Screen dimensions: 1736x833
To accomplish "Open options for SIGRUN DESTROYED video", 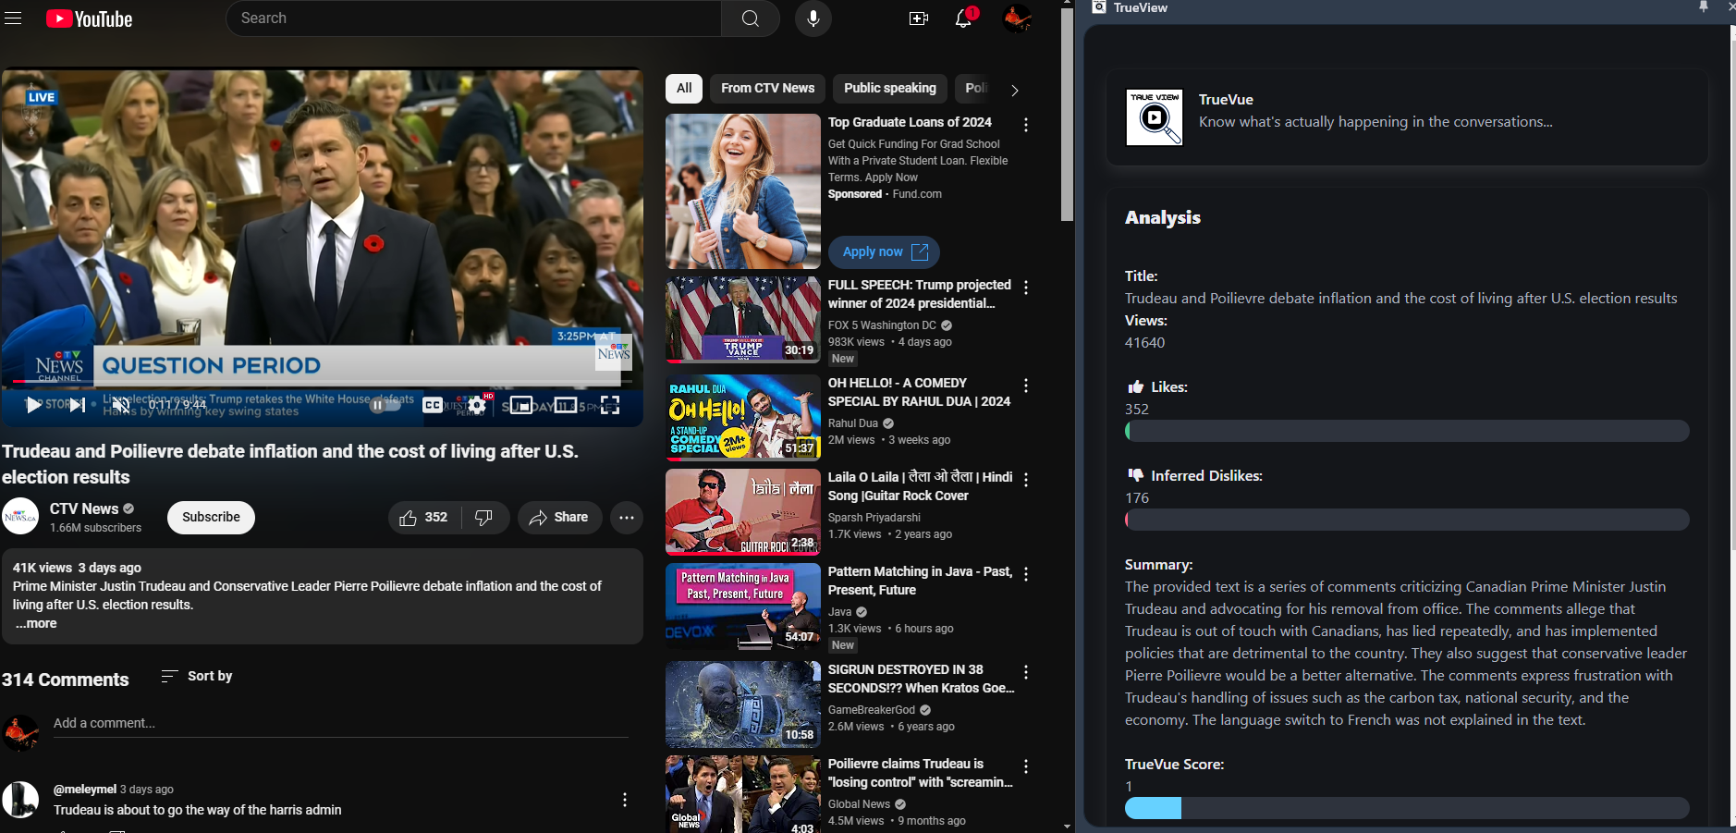I will coord(1026,672).
